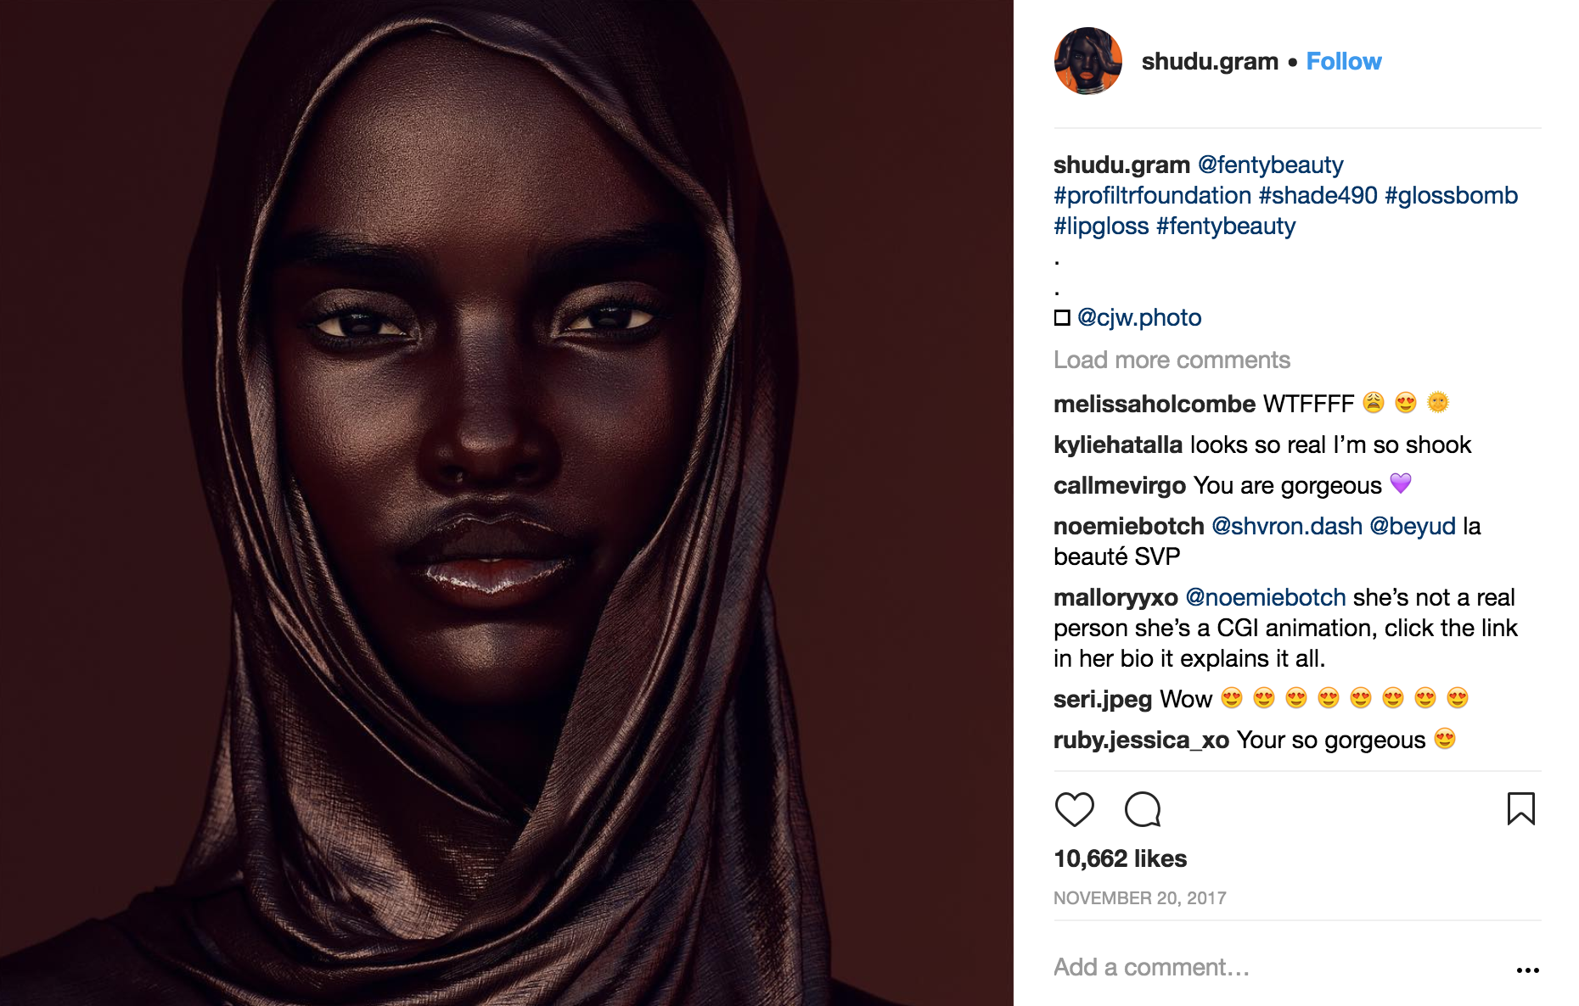Expand Load more comments
Image resolution: width=1579 pixels, height=1006 pixels.
pos(1172,360)
